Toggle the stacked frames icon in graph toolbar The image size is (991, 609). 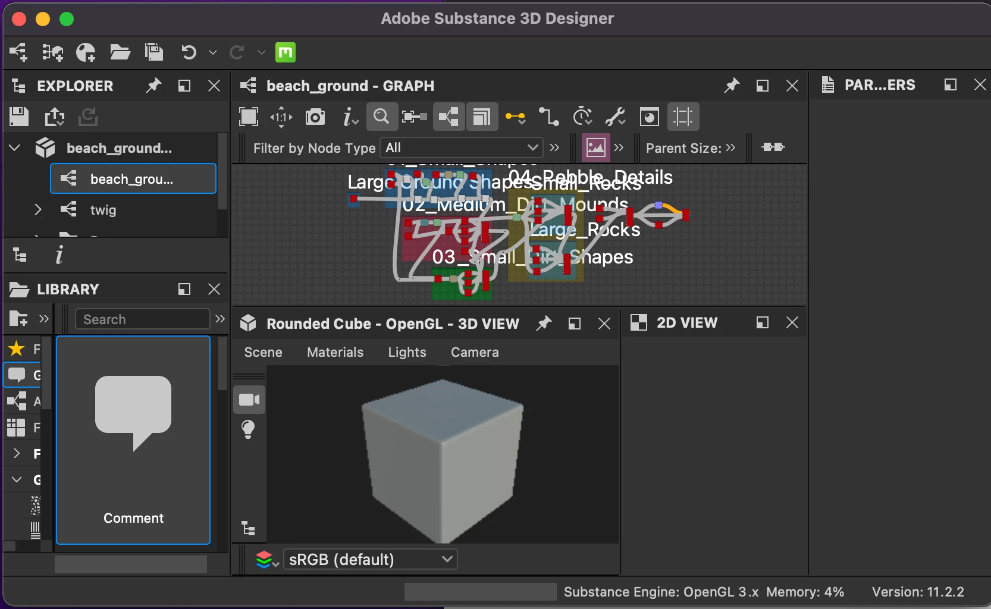point(482,117)
